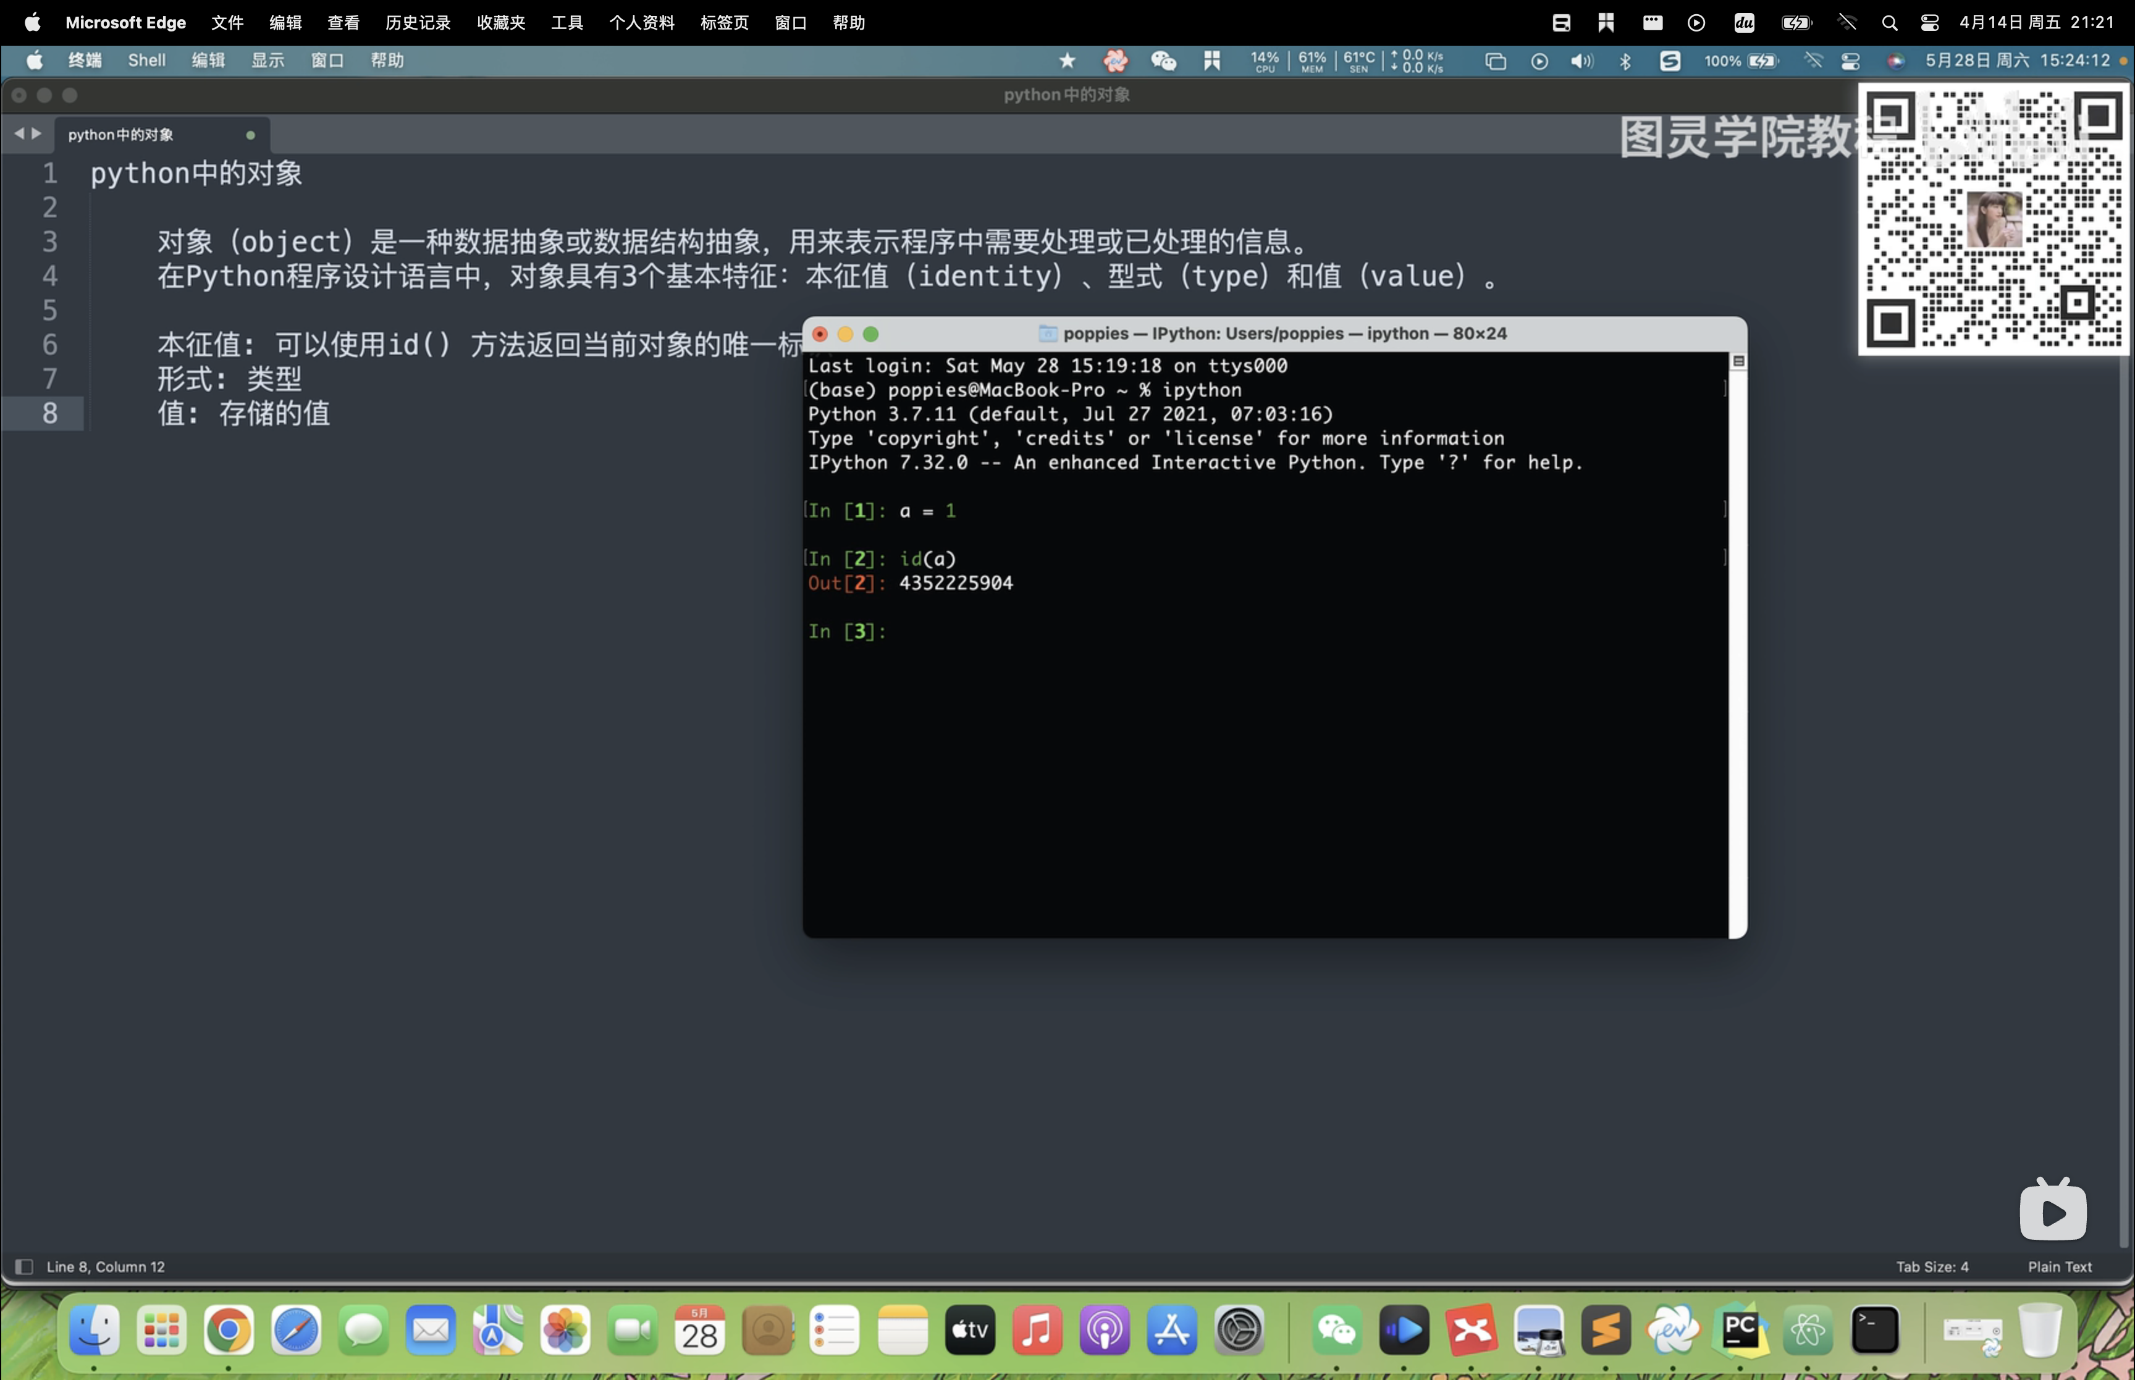2135x1380 pixels.
Task: Click output value 4352225904
Action: click(956, 583)
